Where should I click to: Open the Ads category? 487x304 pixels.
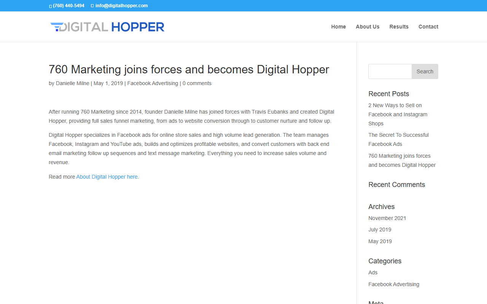pyautogui.click(x=373, y=272)
